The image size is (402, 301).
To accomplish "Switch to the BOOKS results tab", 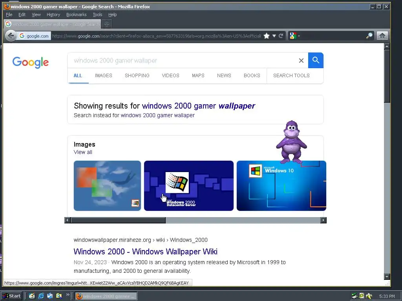I will pos(252,76).
